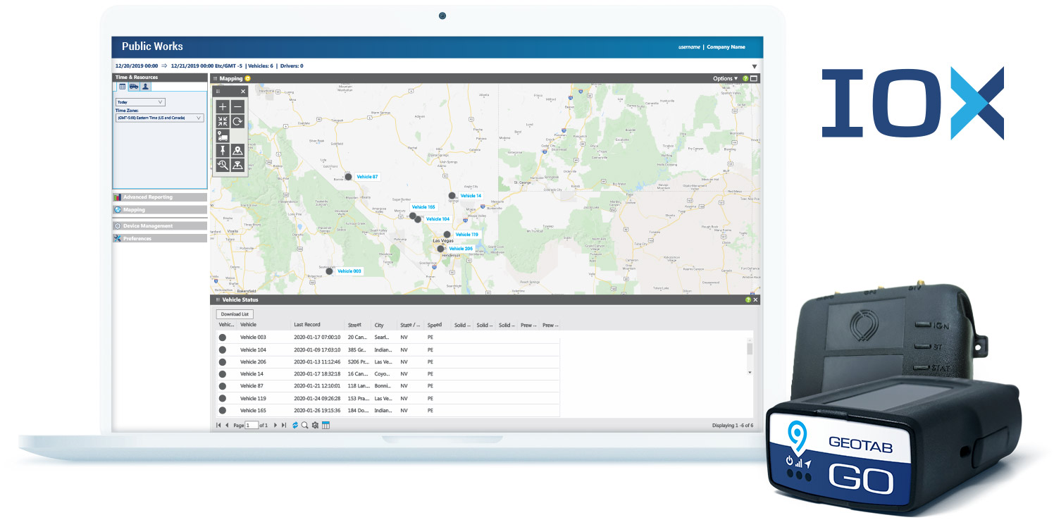Viewport: 1054px width, 520px height.
Task: Switch to drivers person tab in Time & Resources
Action: (145, 87)
